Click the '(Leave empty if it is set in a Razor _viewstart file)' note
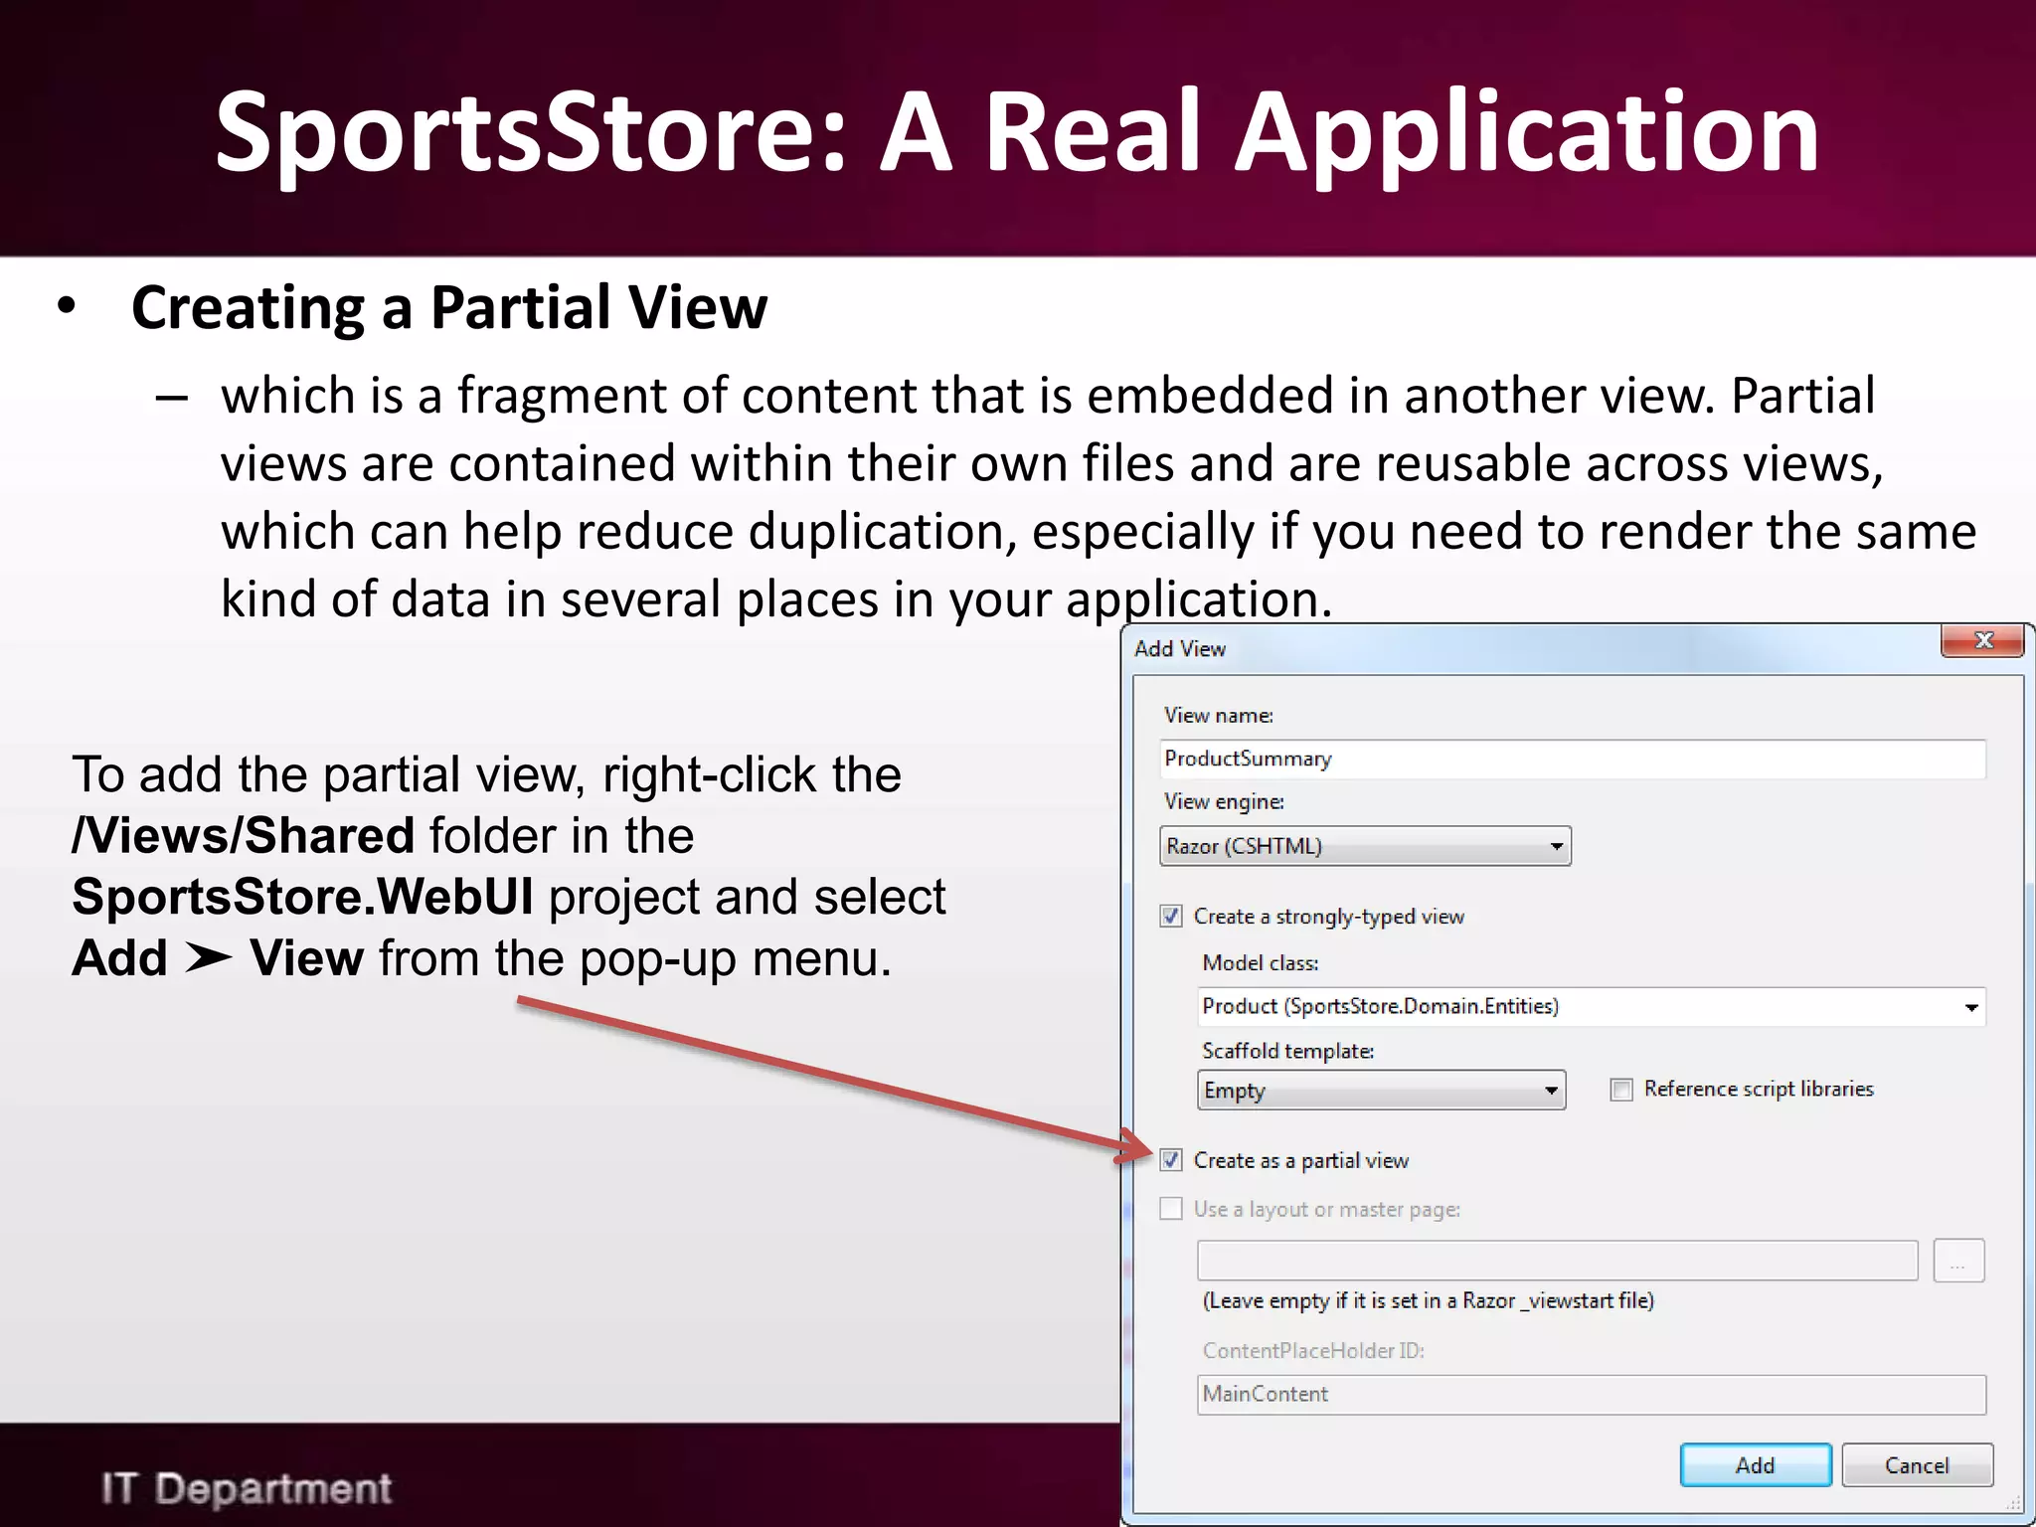 1429,1301
